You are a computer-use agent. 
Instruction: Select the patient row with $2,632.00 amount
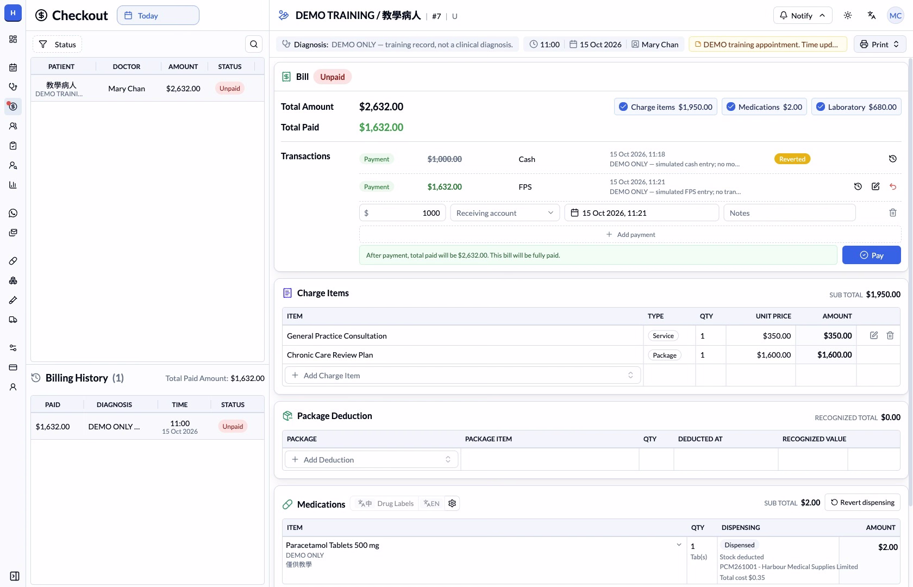point(147,88)
